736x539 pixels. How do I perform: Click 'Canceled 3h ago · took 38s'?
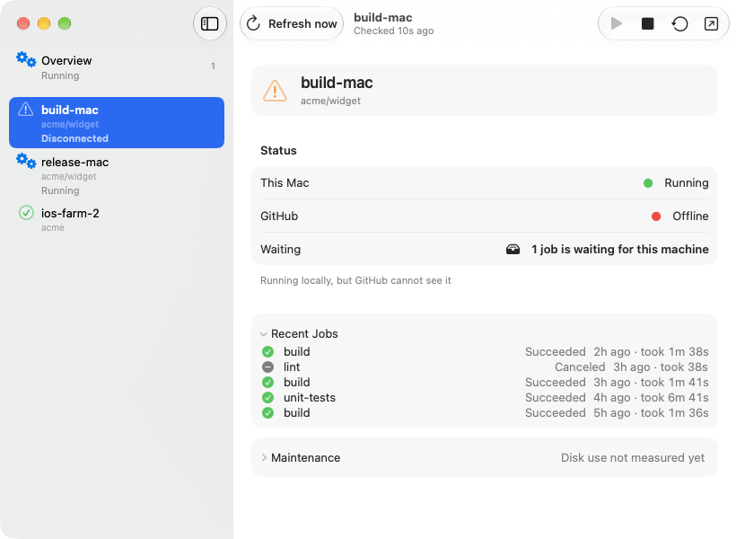(x=631, y=367)
